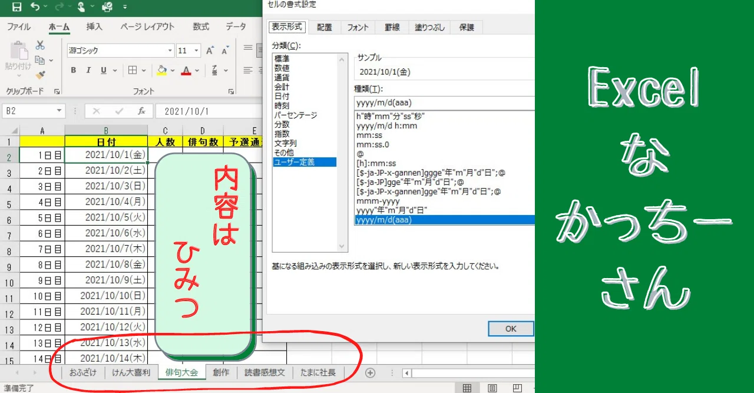Viewport: 754px width, 393px height.
Task: Toggle Italic formatting
Action: click(89, 71)
